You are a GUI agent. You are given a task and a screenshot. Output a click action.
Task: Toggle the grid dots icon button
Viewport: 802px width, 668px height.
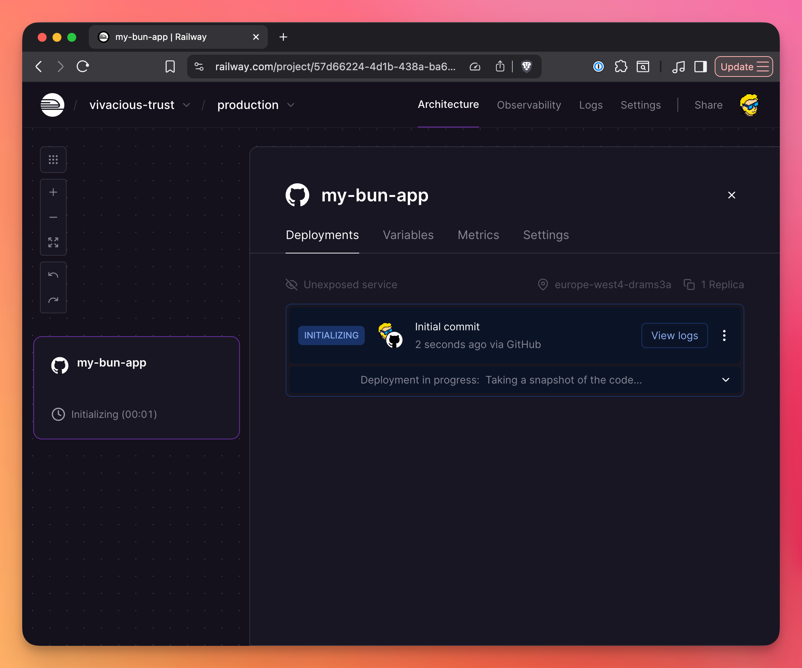(53, 160)
